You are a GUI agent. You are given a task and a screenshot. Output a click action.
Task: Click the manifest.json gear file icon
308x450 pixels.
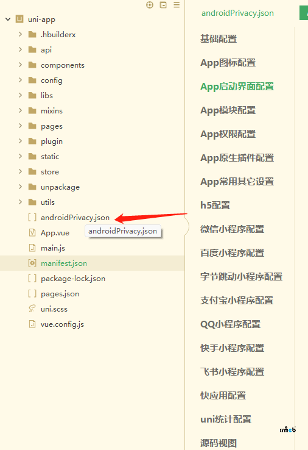coord(32,263)
